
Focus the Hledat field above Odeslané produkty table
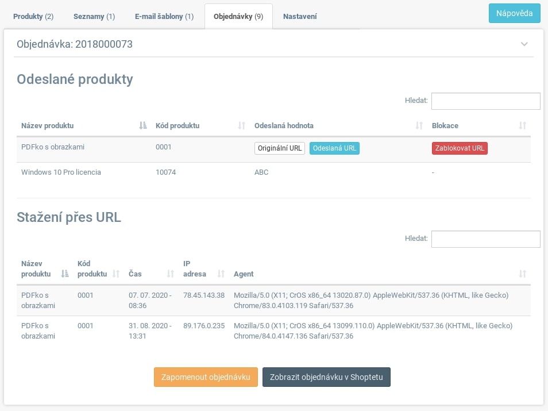point(486,101)
